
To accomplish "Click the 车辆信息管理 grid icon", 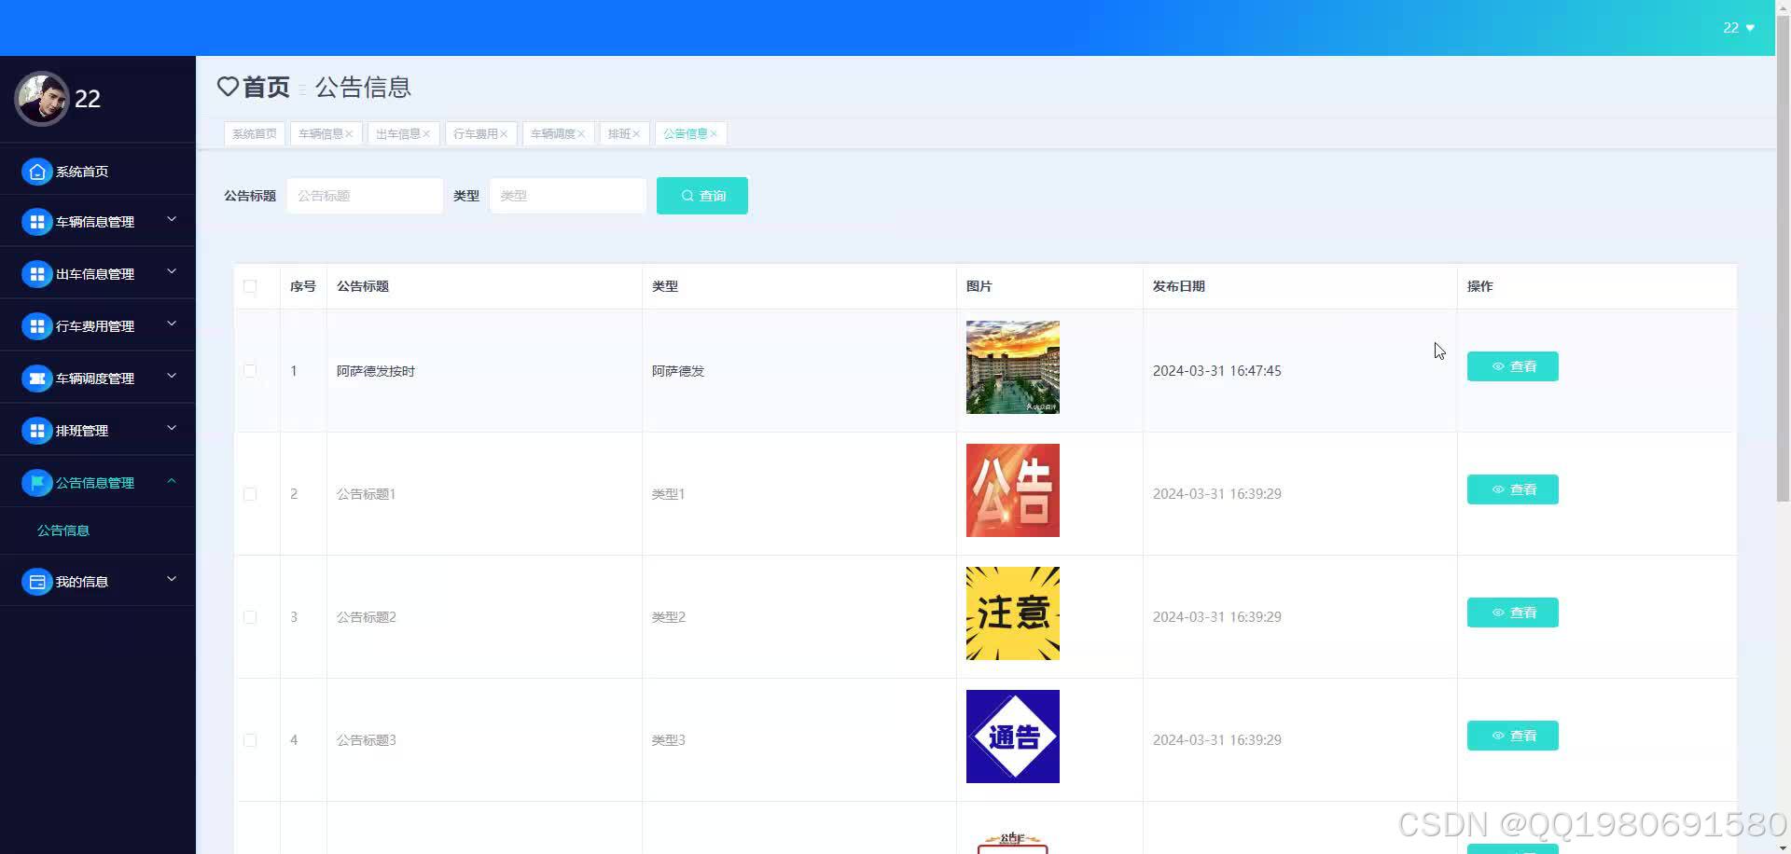I will [x=36, y=222].
